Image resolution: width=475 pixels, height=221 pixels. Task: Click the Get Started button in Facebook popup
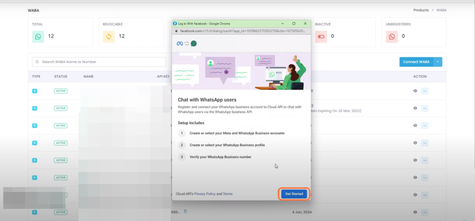point(294,194)
